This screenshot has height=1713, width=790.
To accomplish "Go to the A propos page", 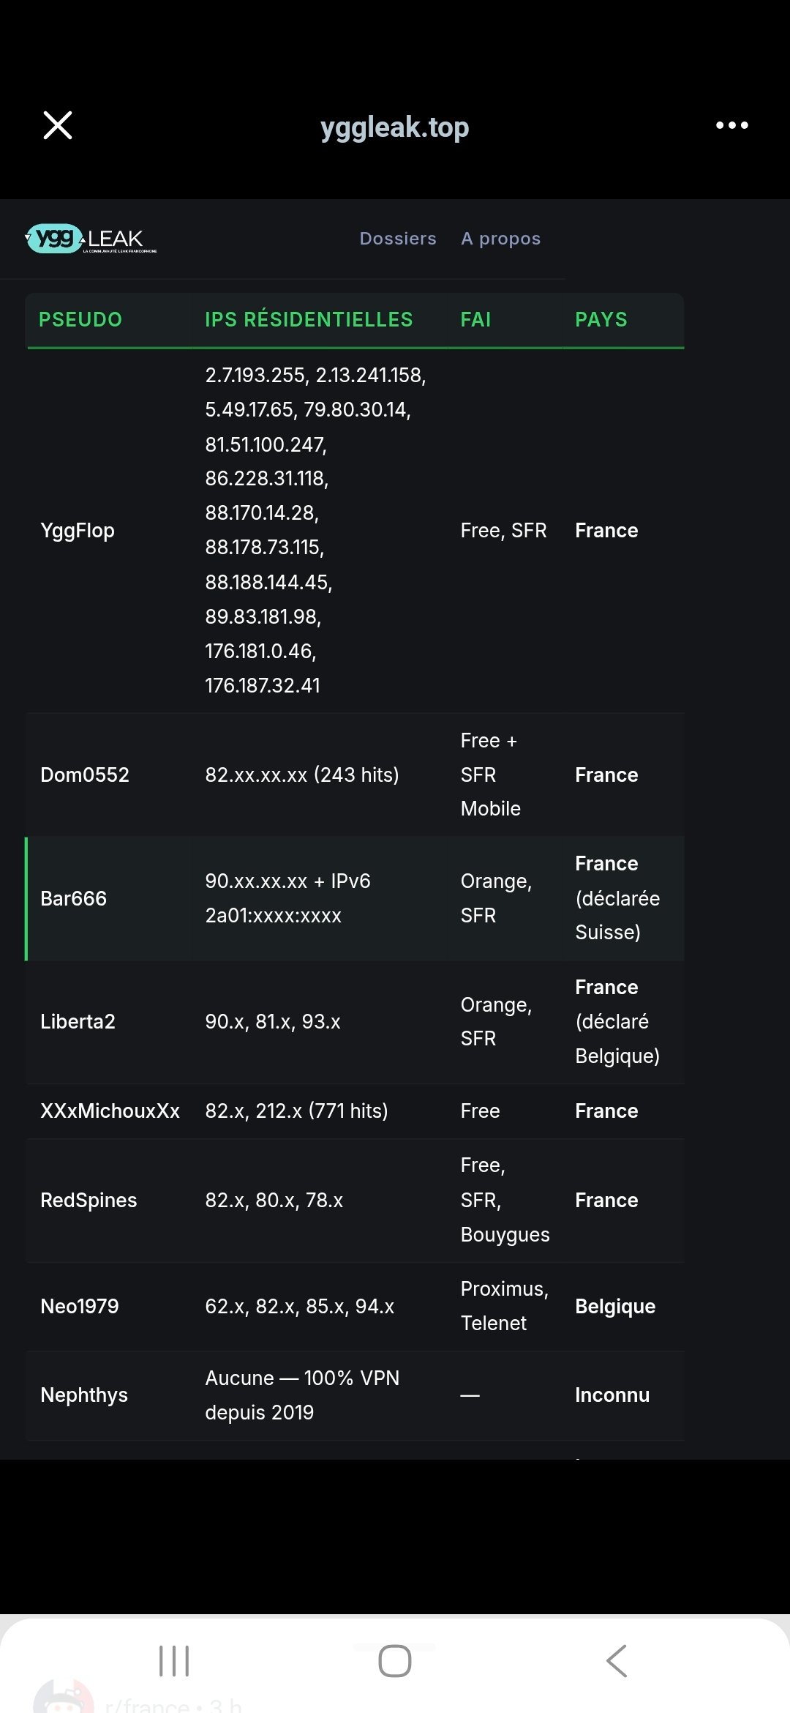I will point(500,239).
